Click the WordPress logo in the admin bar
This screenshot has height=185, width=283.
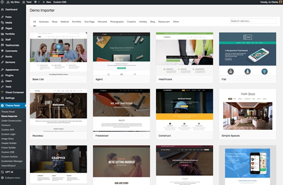[x=2, y=2]
